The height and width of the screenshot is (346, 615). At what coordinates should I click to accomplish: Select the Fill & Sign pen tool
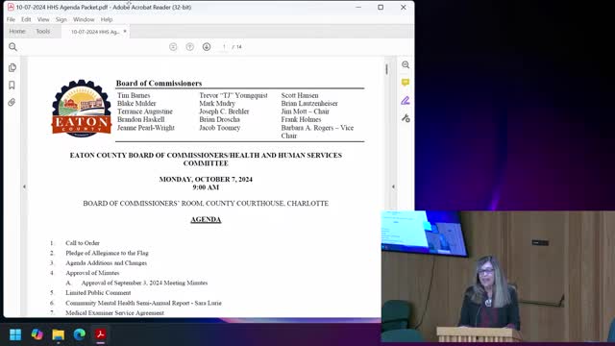pos(406,100)
